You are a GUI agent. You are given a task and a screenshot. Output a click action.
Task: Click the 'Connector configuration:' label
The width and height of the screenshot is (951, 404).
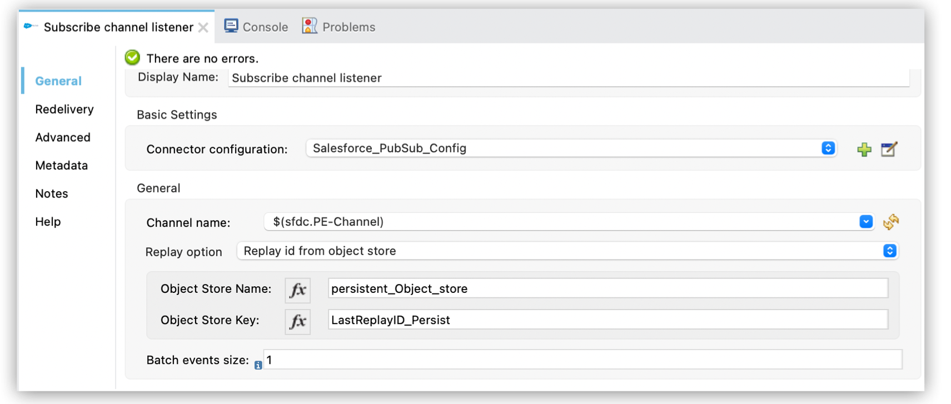[217, 149]
